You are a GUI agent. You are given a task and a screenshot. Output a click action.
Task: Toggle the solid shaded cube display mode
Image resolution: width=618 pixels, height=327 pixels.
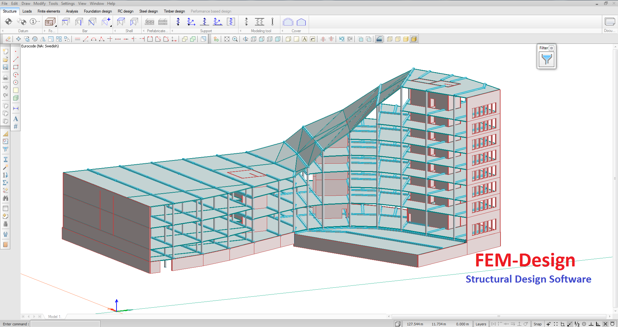pyautogui.click(x=414, y=39)
